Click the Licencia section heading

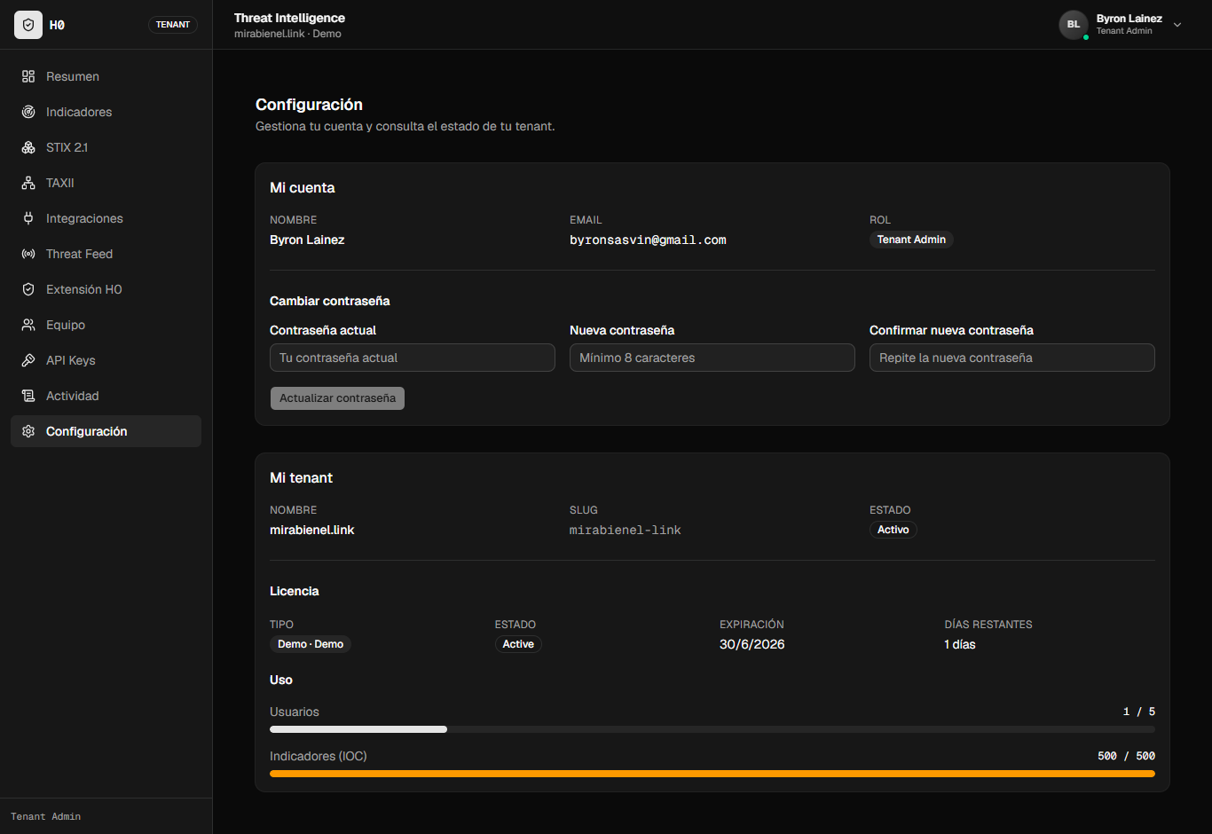tap(295, 591)
